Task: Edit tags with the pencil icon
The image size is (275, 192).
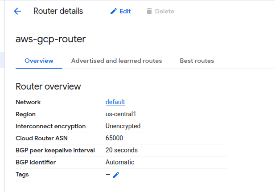Action: click(116, 175)
